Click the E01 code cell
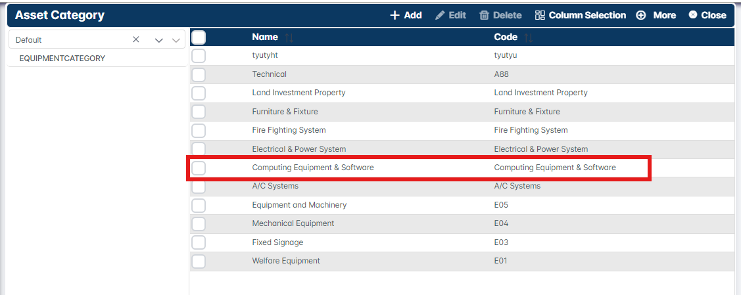This screenshot has width=741, height=295. coord(500,261)
